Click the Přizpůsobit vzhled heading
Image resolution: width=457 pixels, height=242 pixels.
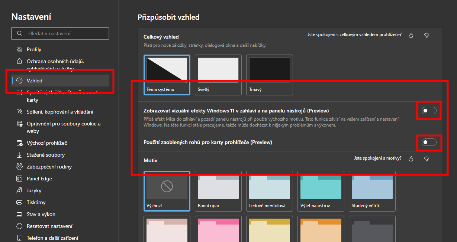pyautogui.click(x=168, y=17)
